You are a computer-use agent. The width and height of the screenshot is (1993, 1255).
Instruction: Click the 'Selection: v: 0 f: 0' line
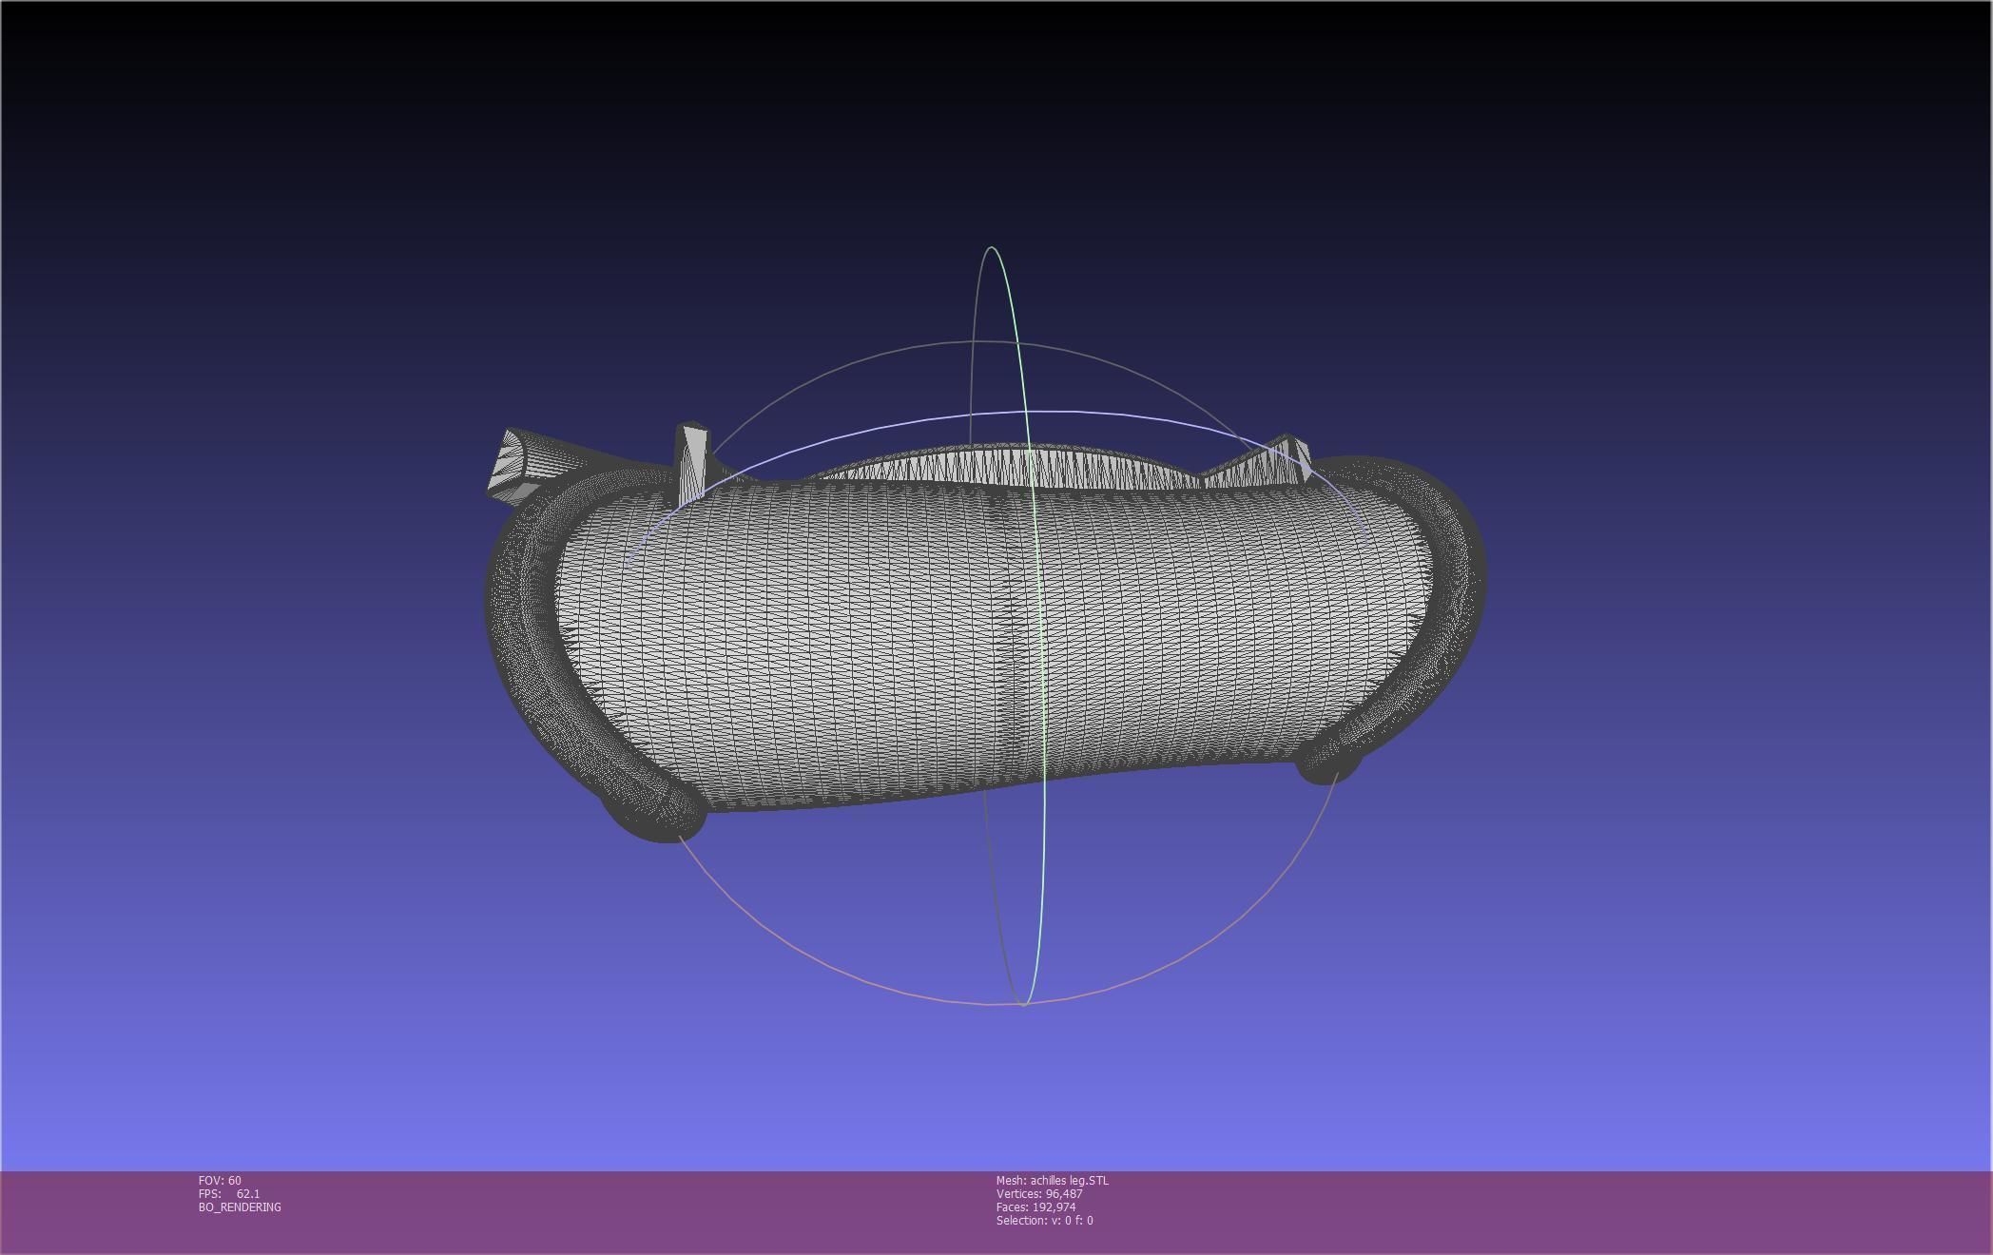click(x=1045, y=1220)
